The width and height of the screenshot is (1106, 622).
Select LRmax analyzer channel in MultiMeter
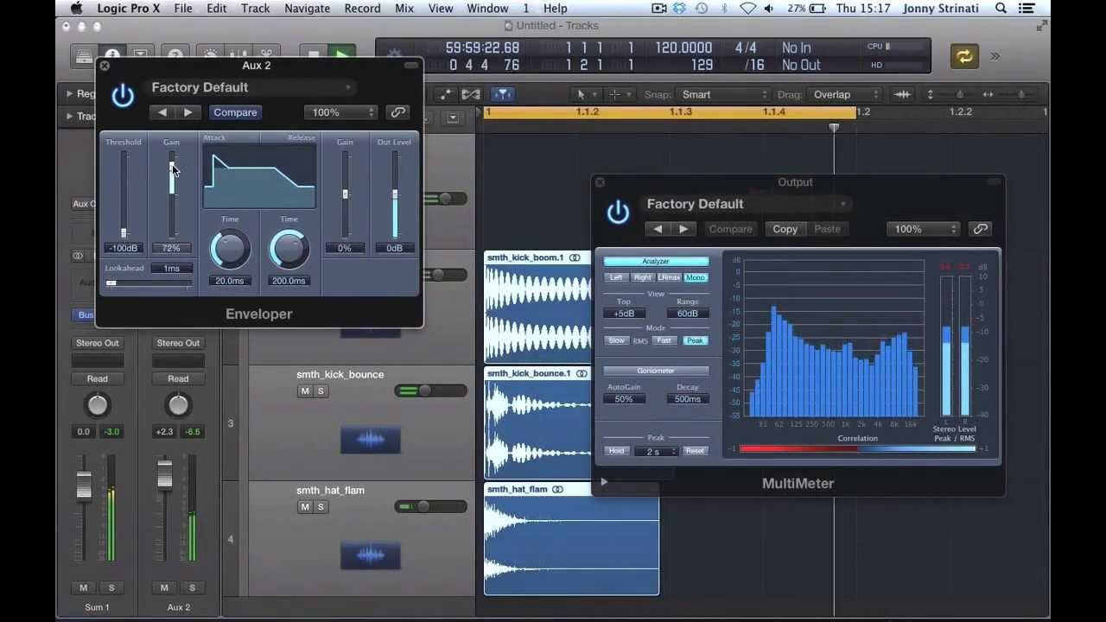[x=669, y=277]
